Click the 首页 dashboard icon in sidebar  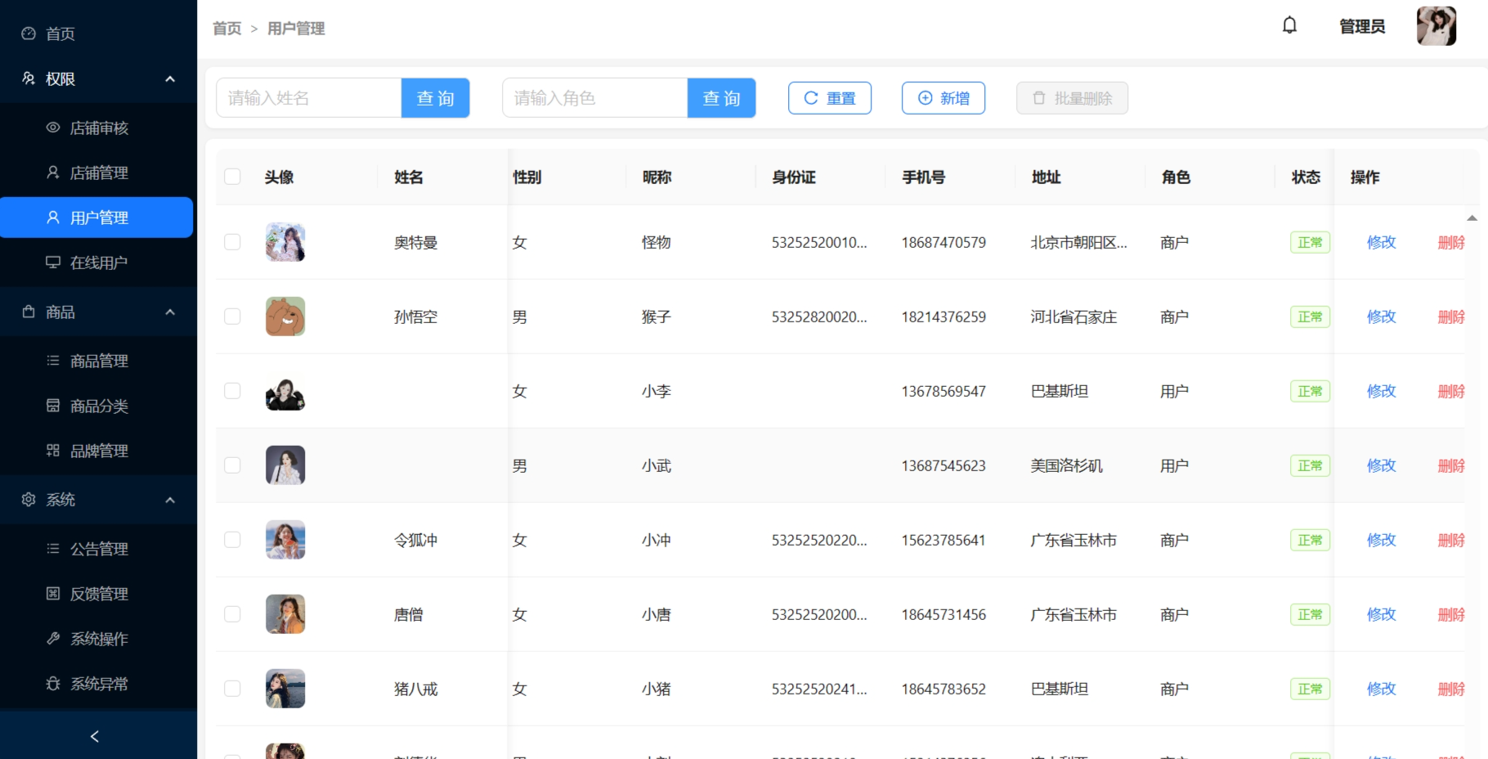click(x=29, y=34)
